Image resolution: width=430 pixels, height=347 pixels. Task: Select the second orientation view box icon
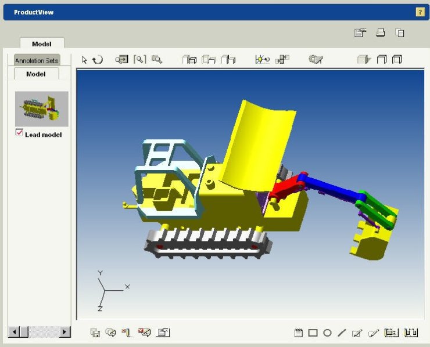pyautogui.click(x=209, y=59)
